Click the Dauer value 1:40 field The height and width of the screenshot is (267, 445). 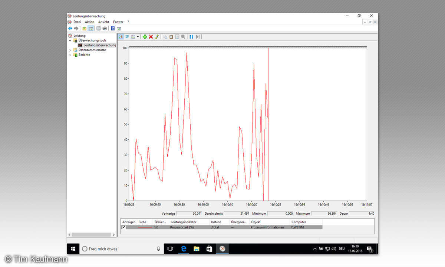(362, 214)
